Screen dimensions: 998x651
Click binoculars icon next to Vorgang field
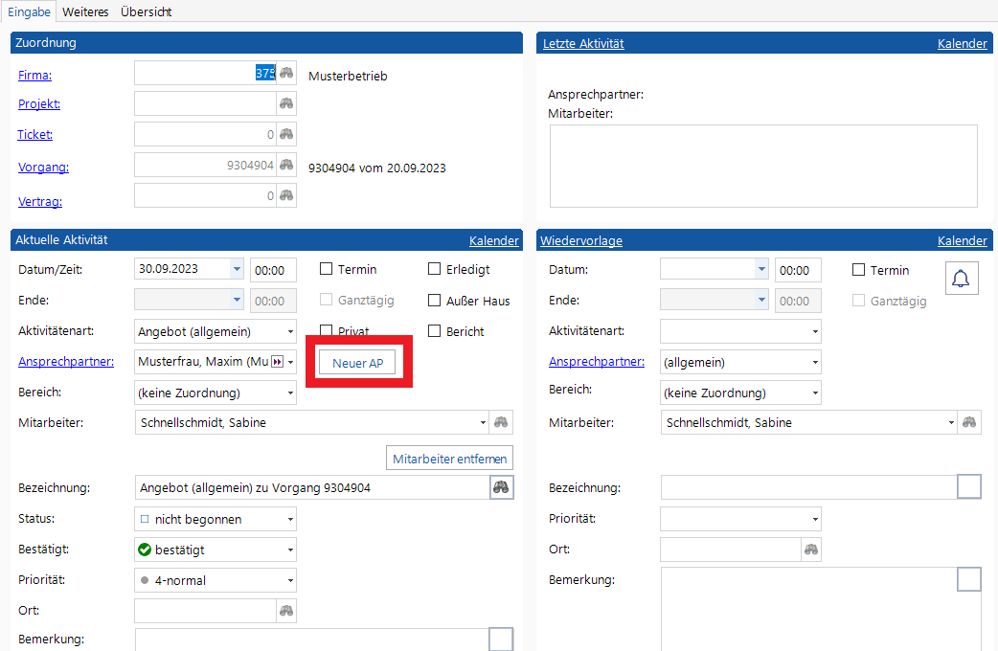point(285,165)
